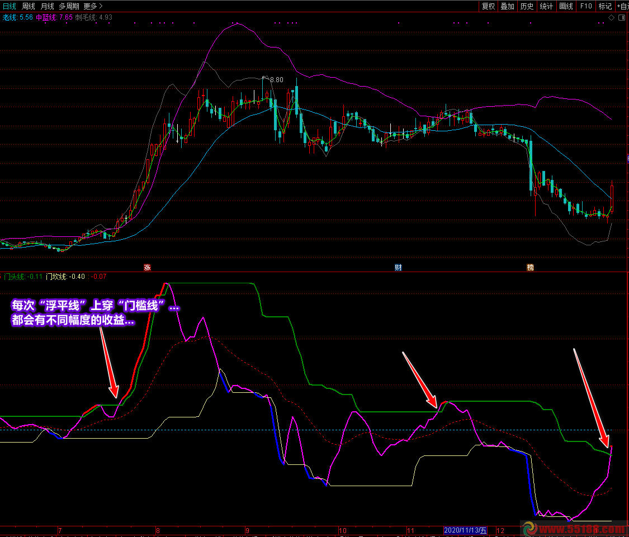Screen dimensions: 629x537
Task: Open the 统计 statistics button
Action: [x=546, y=6]
